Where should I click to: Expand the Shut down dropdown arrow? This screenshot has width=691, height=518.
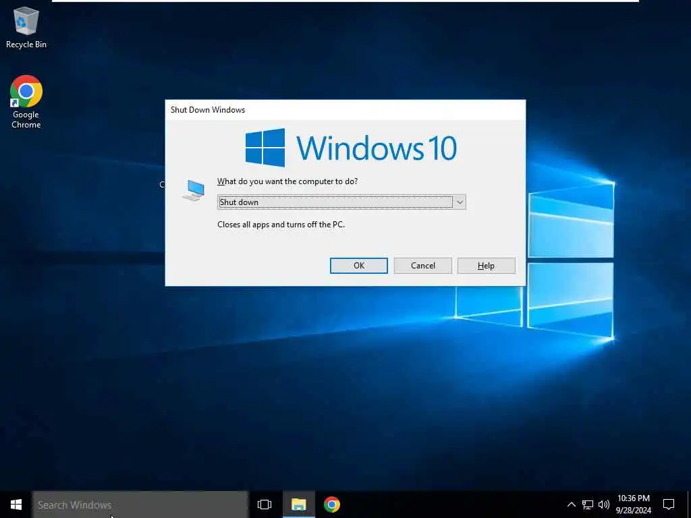click(x=459, y=202)
